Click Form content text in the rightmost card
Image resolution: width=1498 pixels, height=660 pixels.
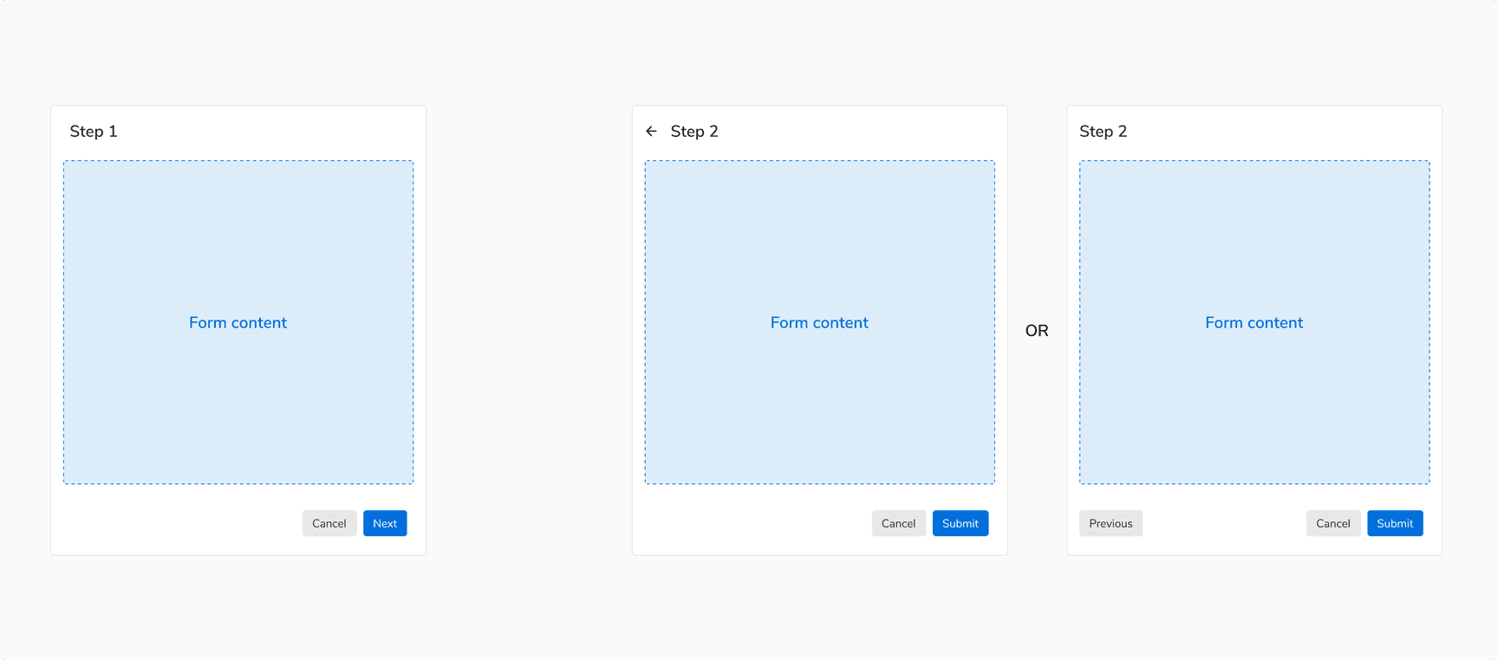(1254, 323)
